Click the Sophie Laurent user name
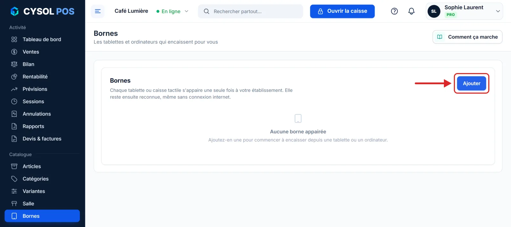 point(464,7)
